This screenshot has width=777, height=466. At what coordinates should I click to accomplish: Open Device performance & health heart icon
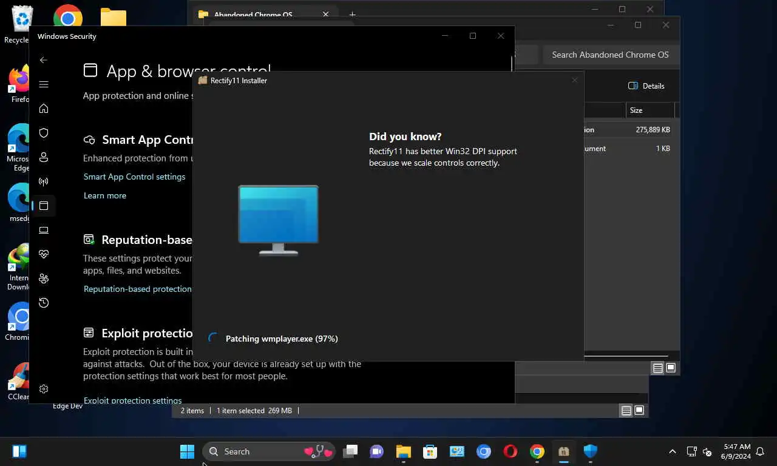coord(43,254)
